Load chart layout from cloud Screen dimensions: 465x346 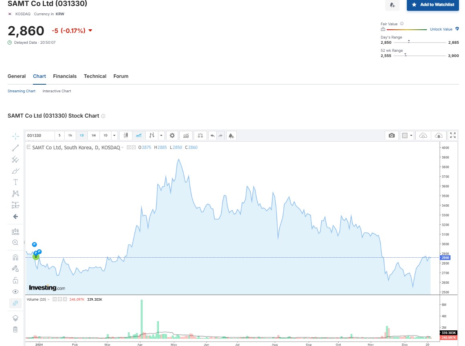(x=423, y=135)
